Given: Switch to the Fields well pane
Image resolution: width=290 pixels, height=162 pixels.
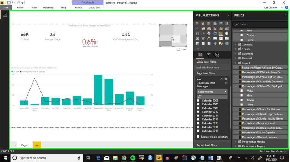Looking at the screenshot, I should 200,55.
